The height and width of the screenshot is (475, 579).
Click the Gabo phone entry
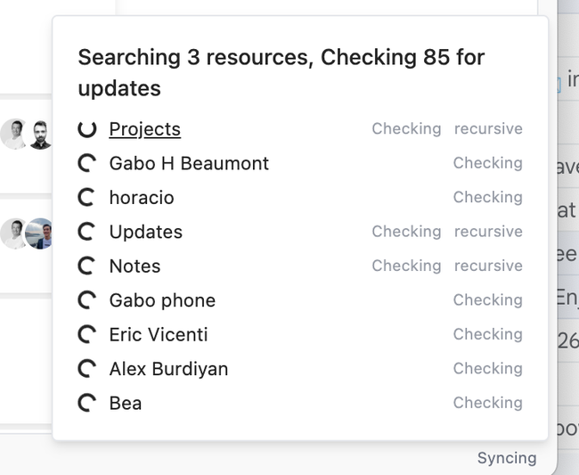point(162,300)
